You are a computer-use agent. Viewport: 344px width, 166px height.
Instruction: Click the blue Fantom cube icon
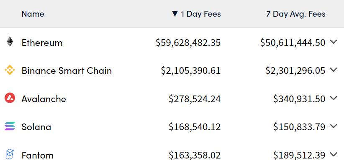10,154
